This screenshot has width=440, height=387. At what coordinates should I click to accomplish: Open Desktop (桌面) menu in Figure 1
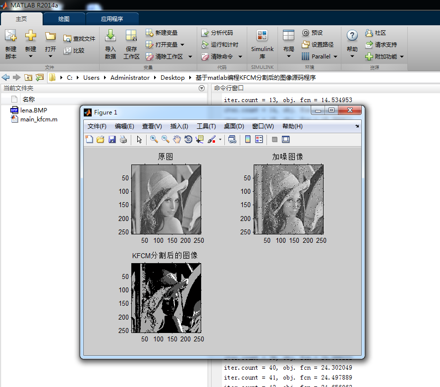[234, 126]
